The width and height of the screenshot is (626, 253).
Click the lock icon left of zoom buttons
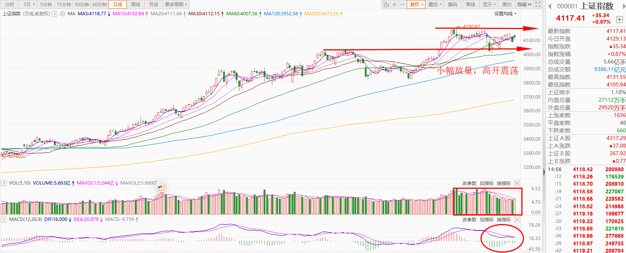click(386, 5)
